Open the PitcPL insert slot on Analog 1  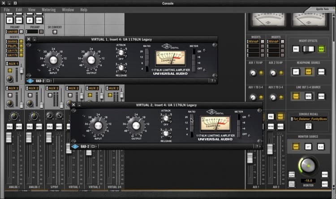(x=12, y=46)
